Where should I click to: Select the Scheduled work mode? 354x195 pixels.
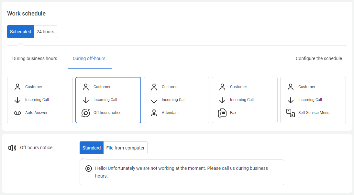pos(20,32)
